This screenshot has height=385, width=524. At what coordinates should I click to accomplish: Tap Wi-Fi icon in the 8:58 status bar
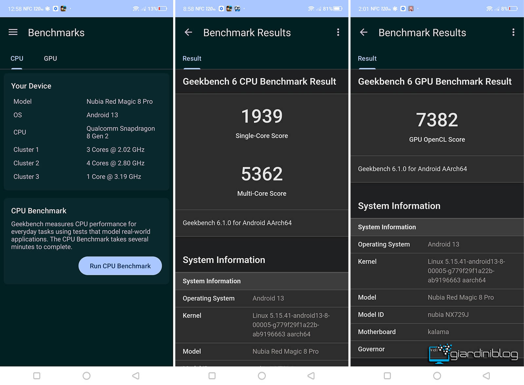pos(311,9)
